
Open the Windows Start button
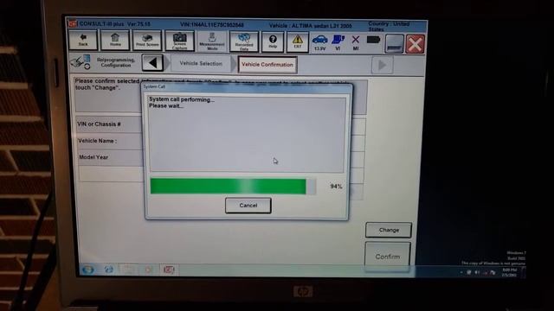[87, 270]
